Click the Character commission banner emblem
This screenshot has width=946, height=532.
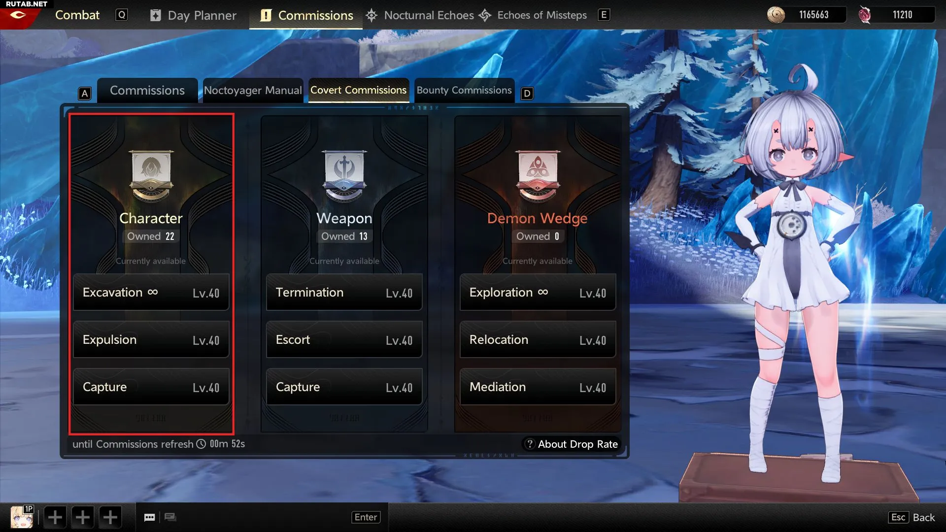151,176
